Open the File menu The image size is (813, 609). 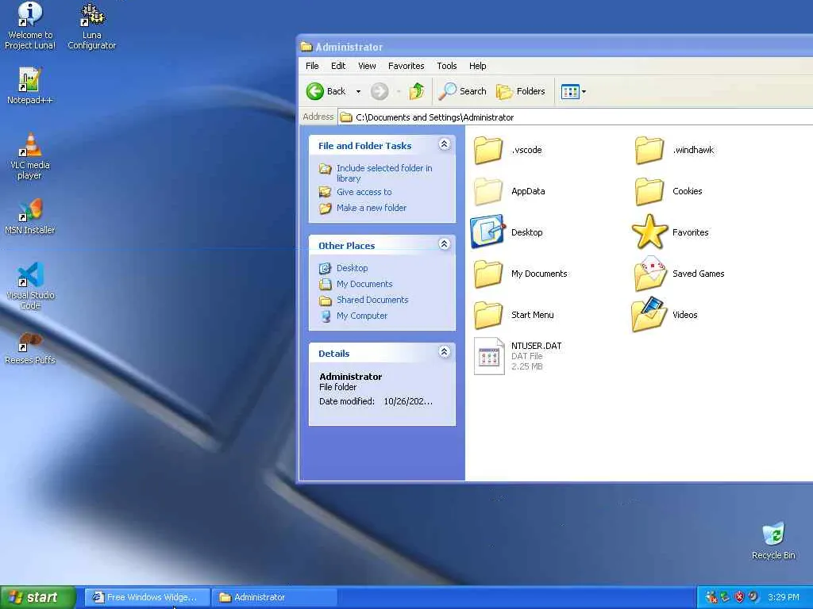click(x=312, y=66)
